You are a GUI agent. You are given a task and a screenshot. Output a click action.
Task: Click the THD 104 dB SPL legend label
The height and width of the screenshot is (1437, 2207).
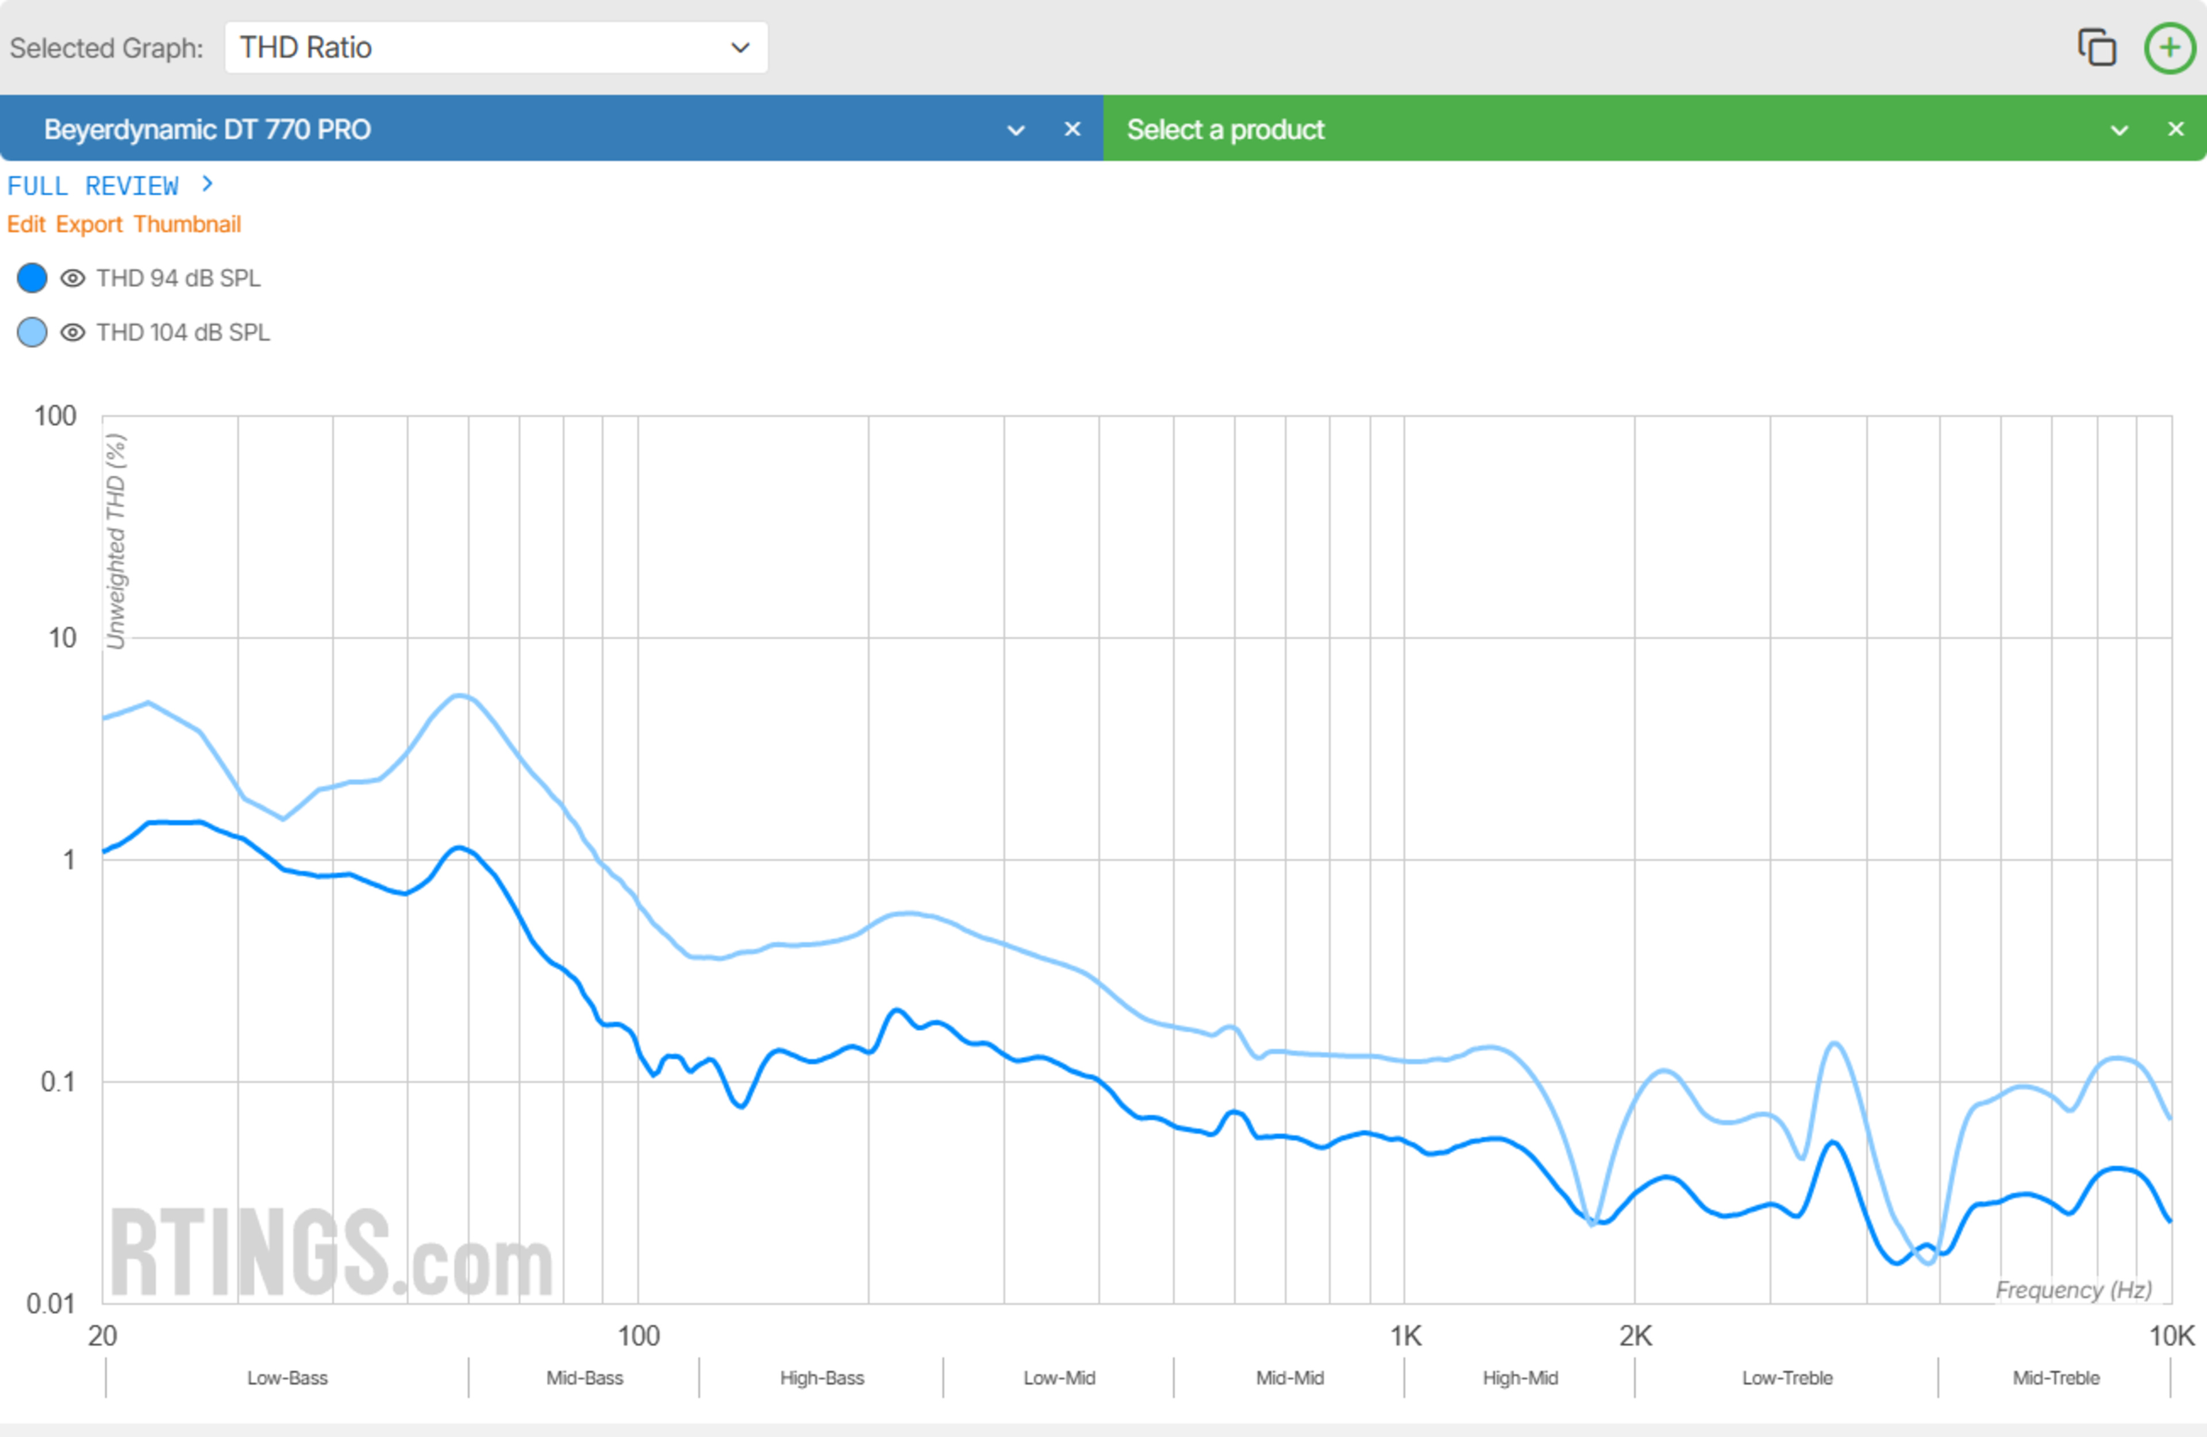click(183, 332)
